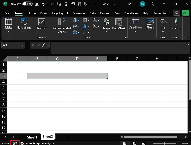Insert a Checkbox control
Image resolution: width=191 pixels, height=145 pixels.
click(x=41, y=24)
